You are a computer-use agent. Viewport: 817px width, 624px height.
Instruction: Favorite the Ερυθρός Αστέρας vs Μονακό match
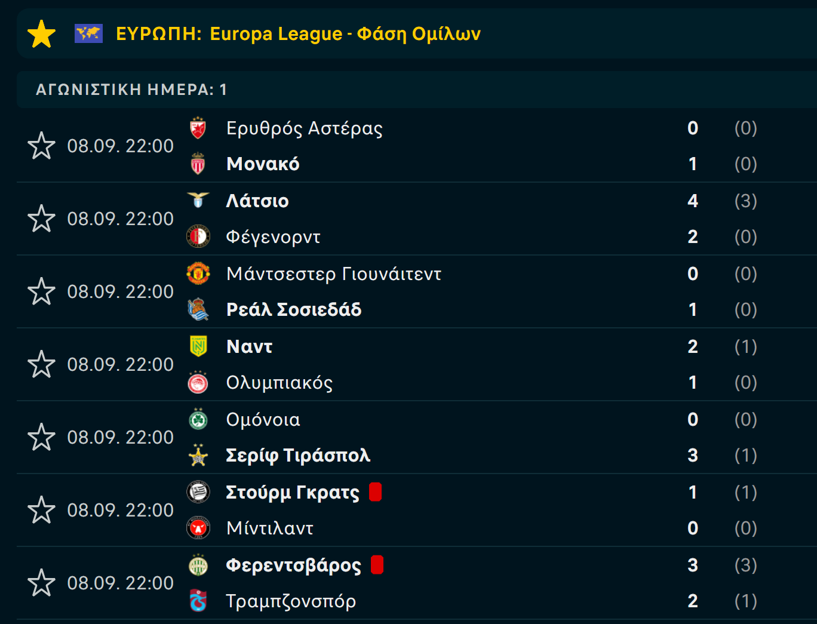[x=41, y=146]
